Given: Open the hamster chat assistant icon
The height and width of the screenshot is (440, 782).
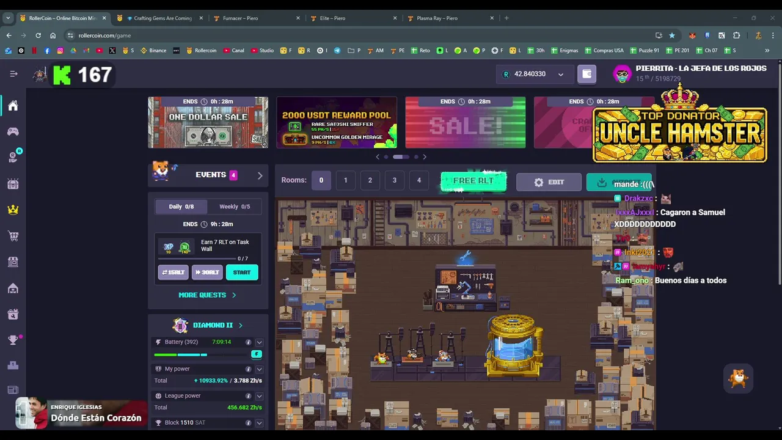Looking at the screenshot, I should tap(739, 378).
